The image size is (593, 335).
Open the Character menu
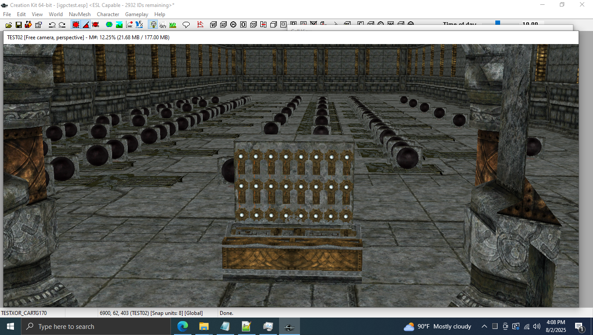pyautogui.click(x=108, y=14)
